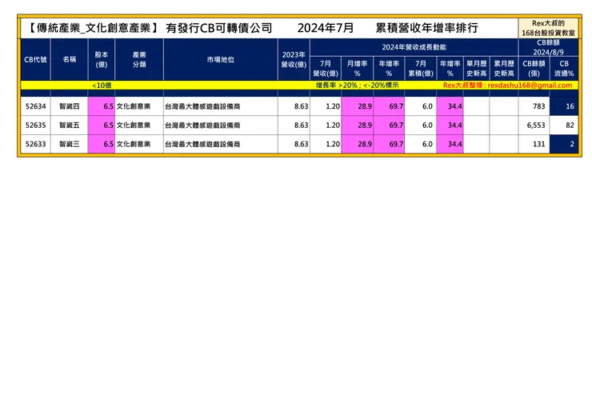
Task: Select the 產業分類 column header
Action: 139,59
